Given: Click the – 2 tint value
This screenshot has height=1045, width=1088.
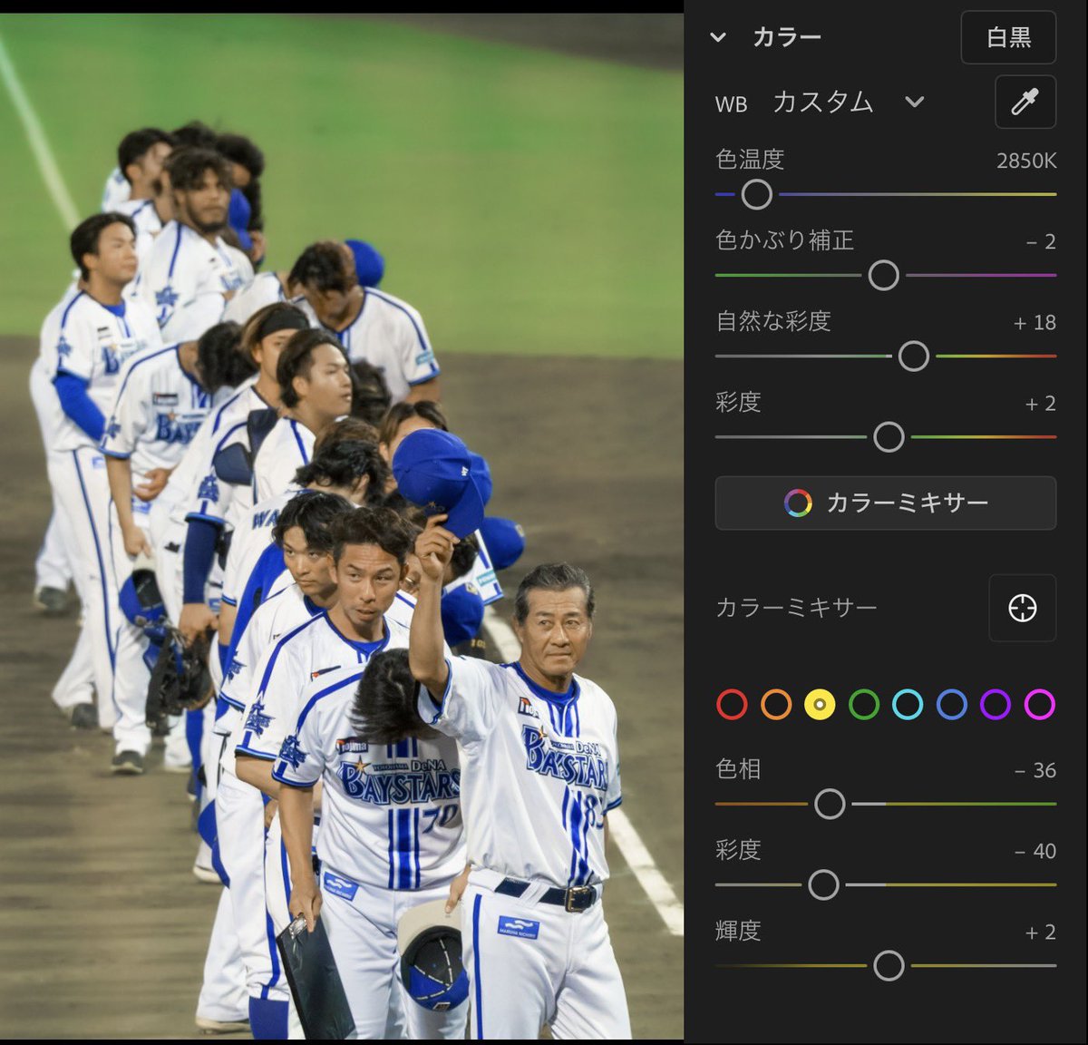Looking at the screenshot, I should click(1041, 241).
